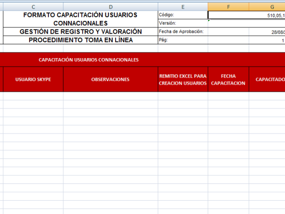Select the Versión label cell
The image size is (285, 214).
(183, 23)
